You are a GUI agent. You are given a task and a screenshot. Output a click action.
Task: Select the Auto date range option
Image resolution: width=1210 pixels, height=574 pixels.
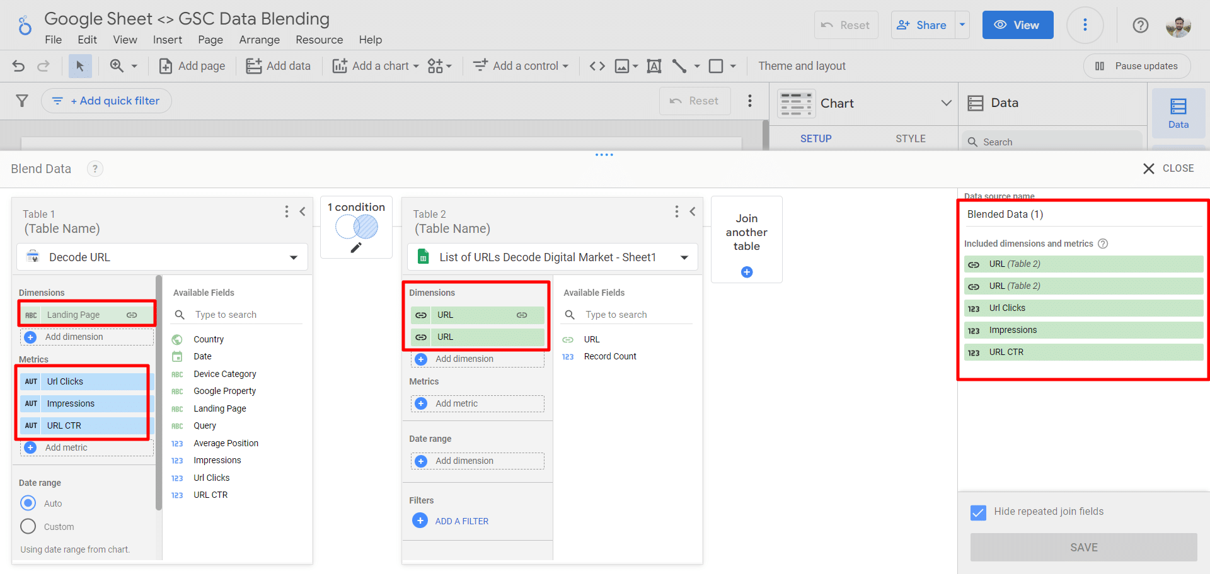28,503
